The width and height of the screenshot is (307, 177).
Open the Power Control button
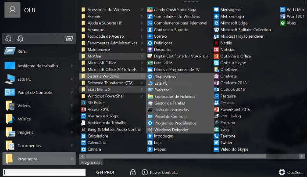point(160,172)
